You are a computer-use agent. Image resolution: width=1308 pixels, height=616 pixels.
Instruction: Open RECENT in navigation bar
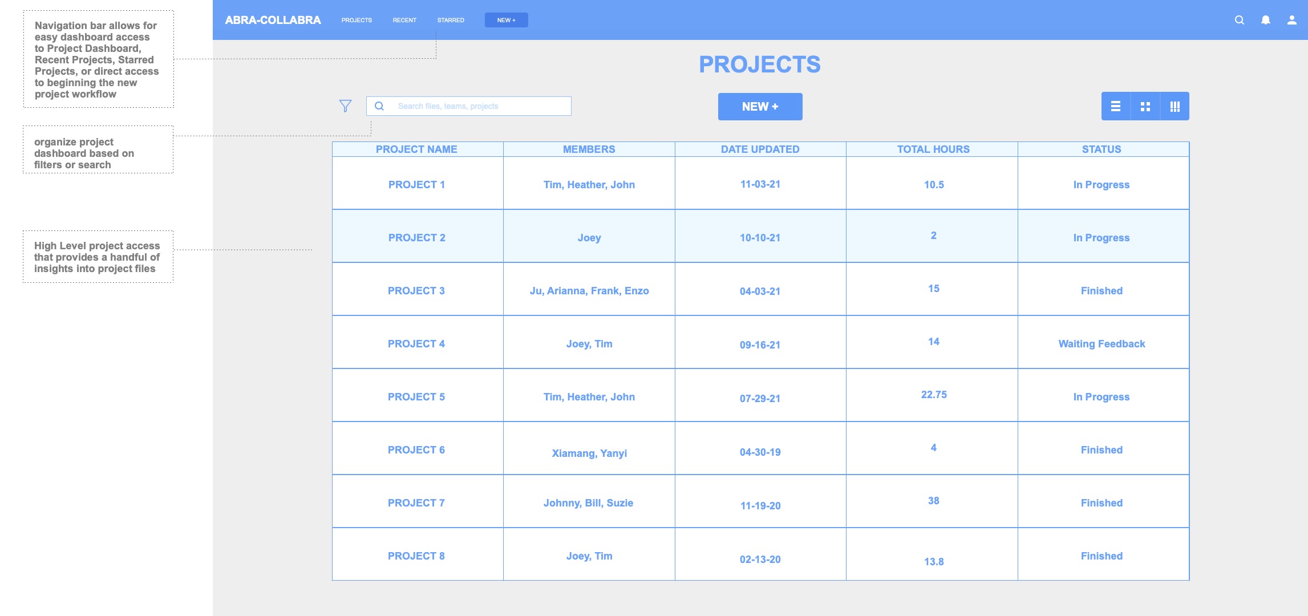coord(404,20)
